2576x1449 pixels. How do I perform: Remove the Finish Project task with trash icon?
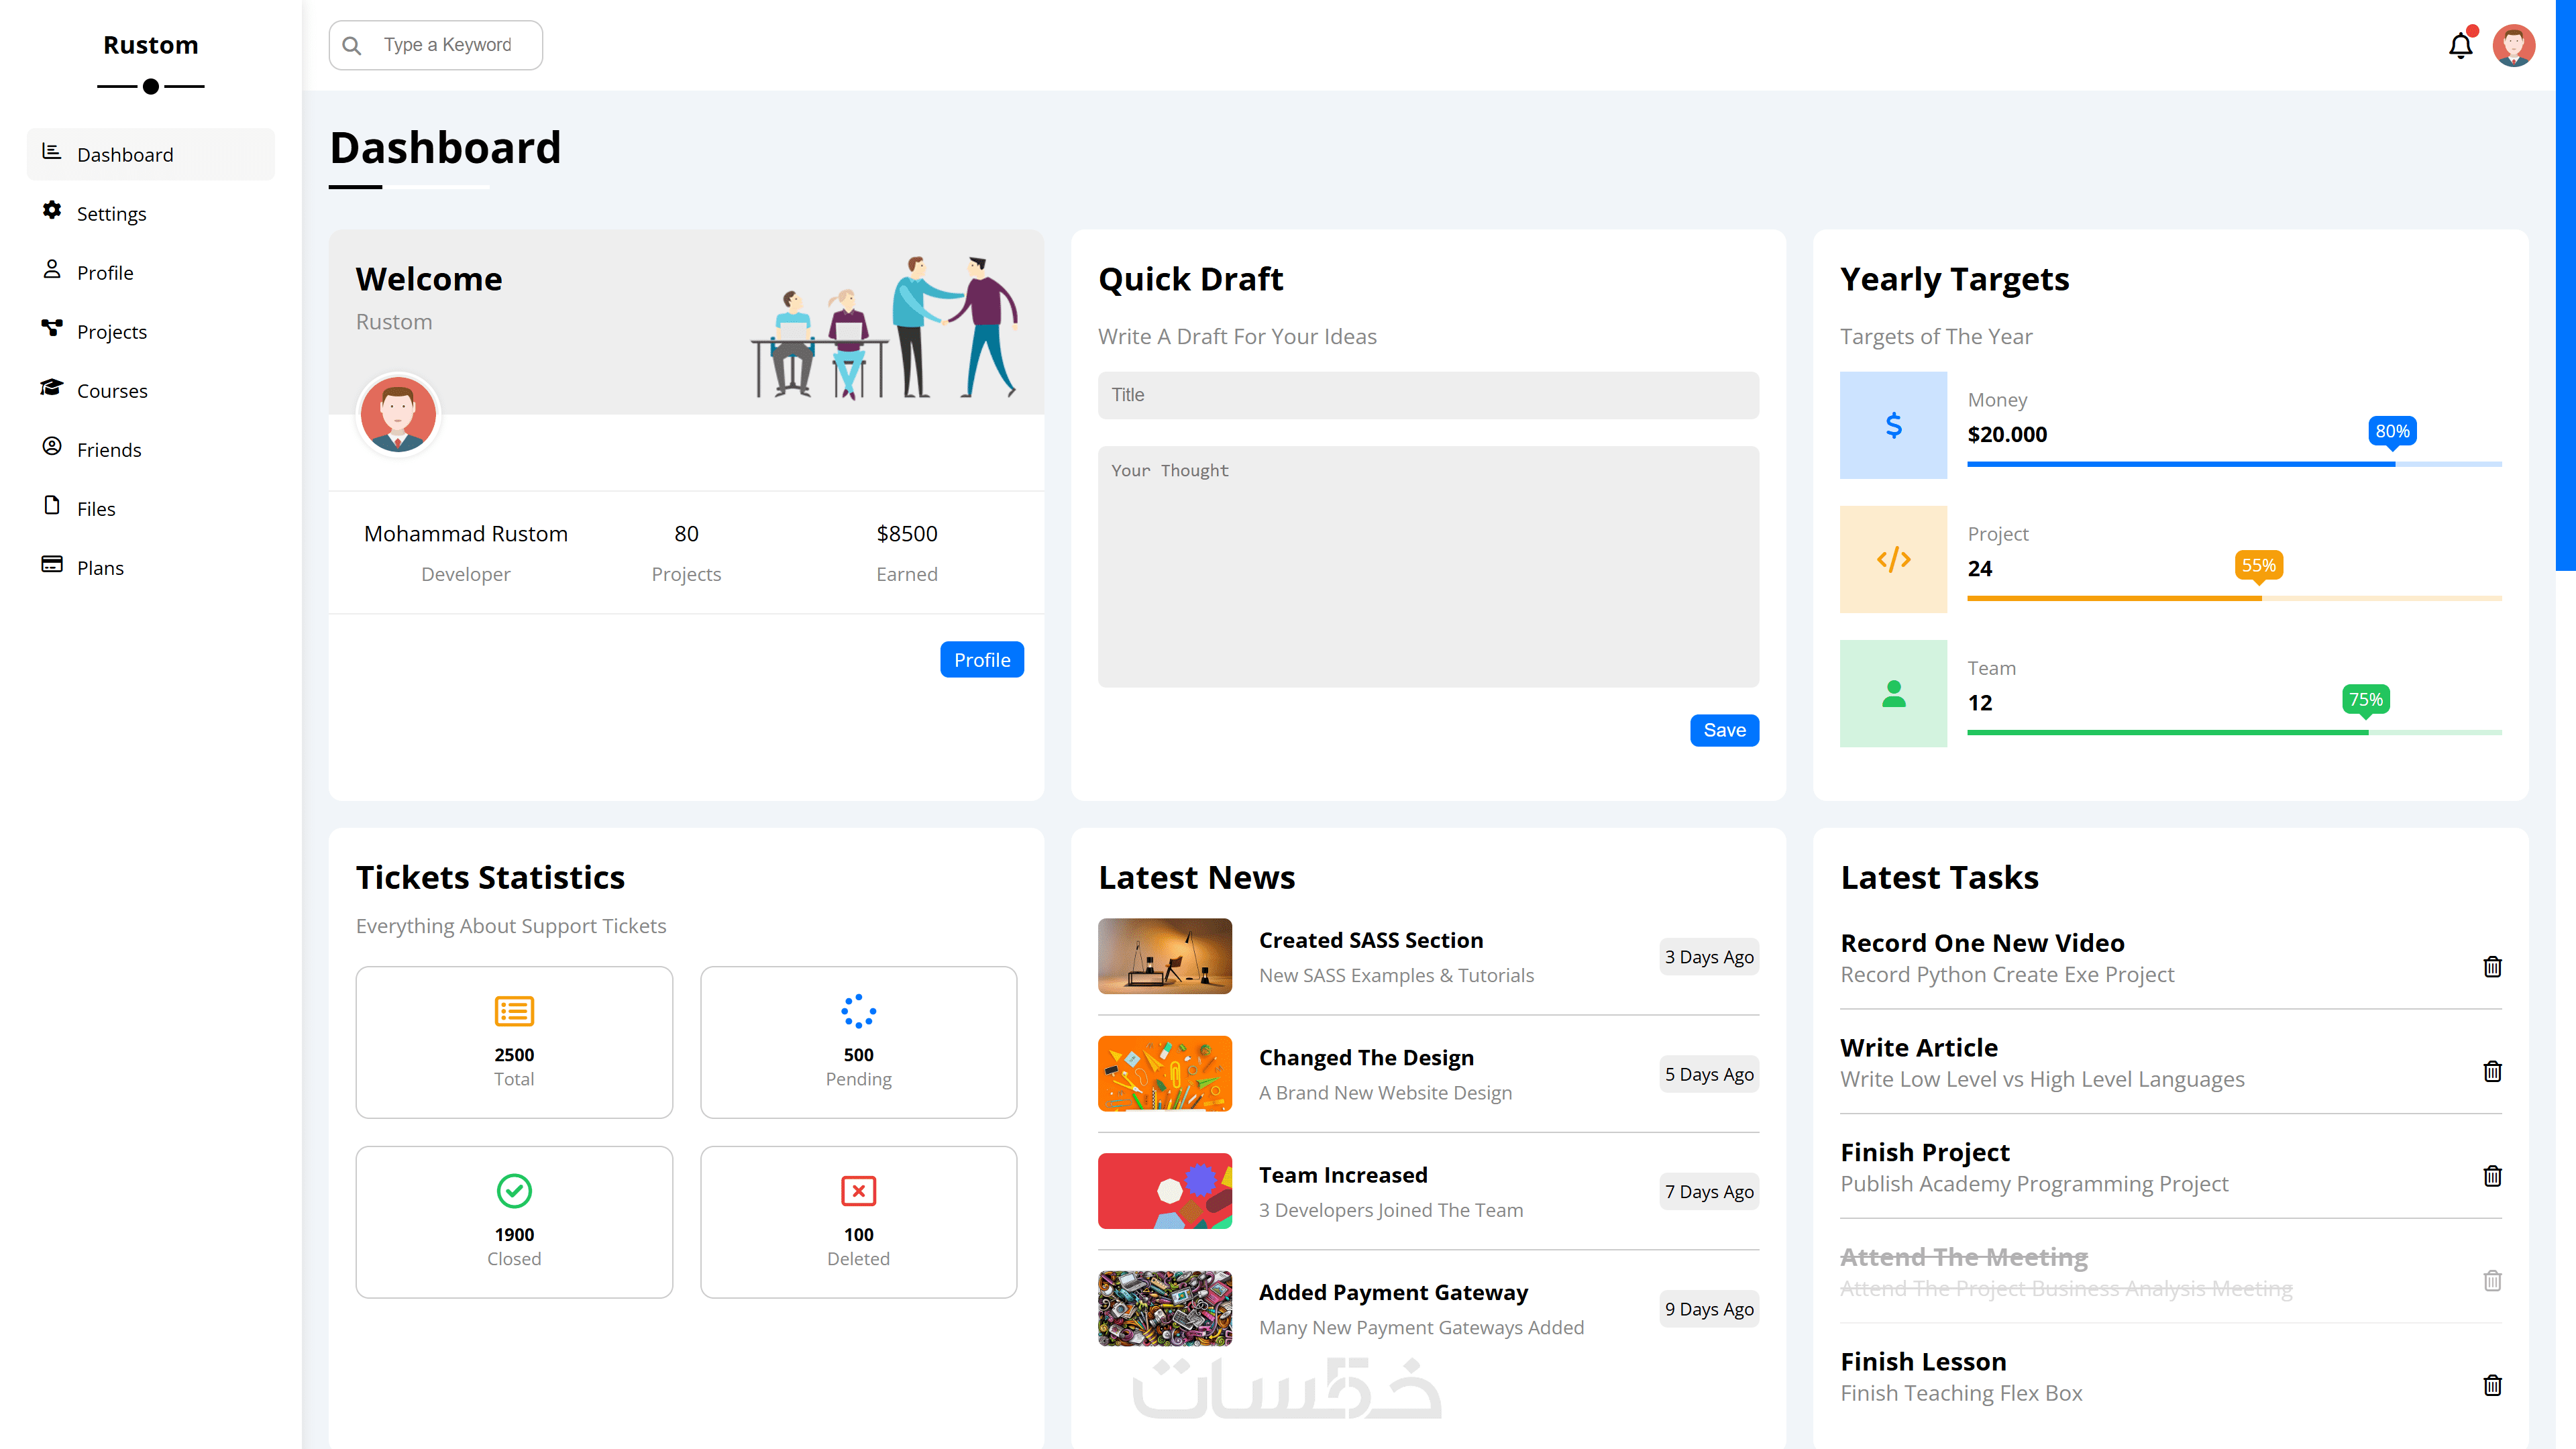2492,1176
